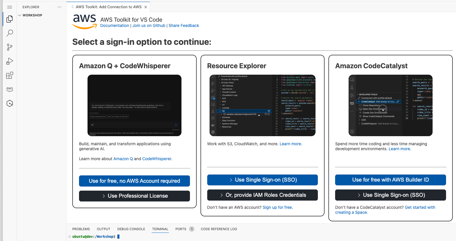Collapse the WORKSHOP folder section
Viewport: 456px width, 241px height.
[x=32, y=15]
